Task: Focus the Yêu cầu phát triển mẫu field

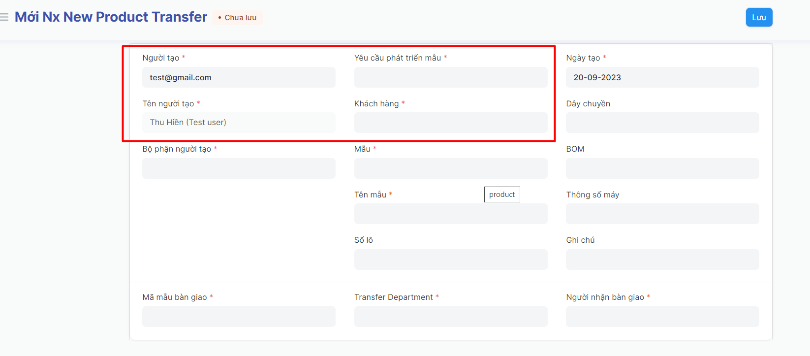Action: [450, 77]
